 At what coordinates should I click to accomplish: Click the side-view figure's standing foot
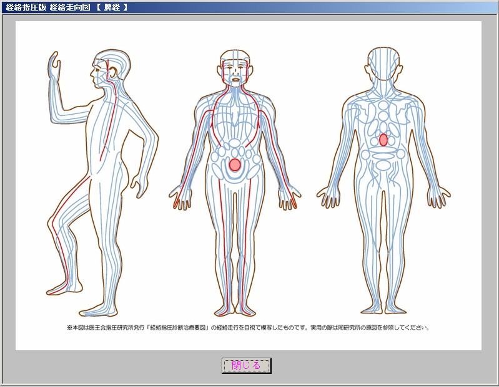pos(94,310)
